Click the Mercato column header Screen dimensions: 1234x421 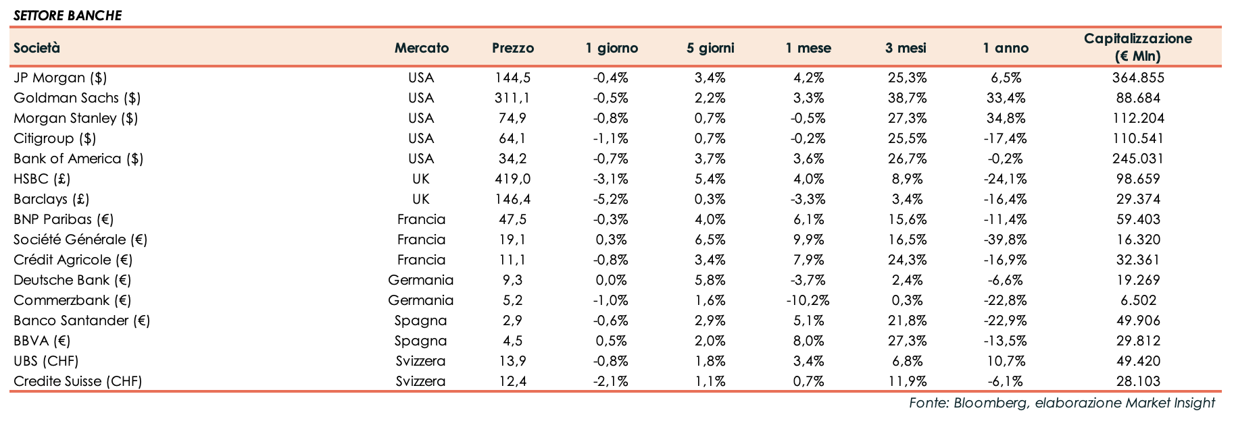tap(421, 48)
